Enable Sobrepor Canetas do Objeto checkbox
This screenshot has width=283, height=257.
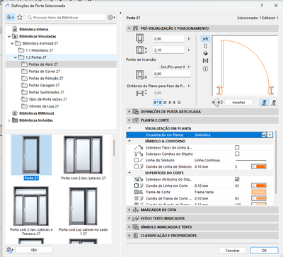[237, 154]
